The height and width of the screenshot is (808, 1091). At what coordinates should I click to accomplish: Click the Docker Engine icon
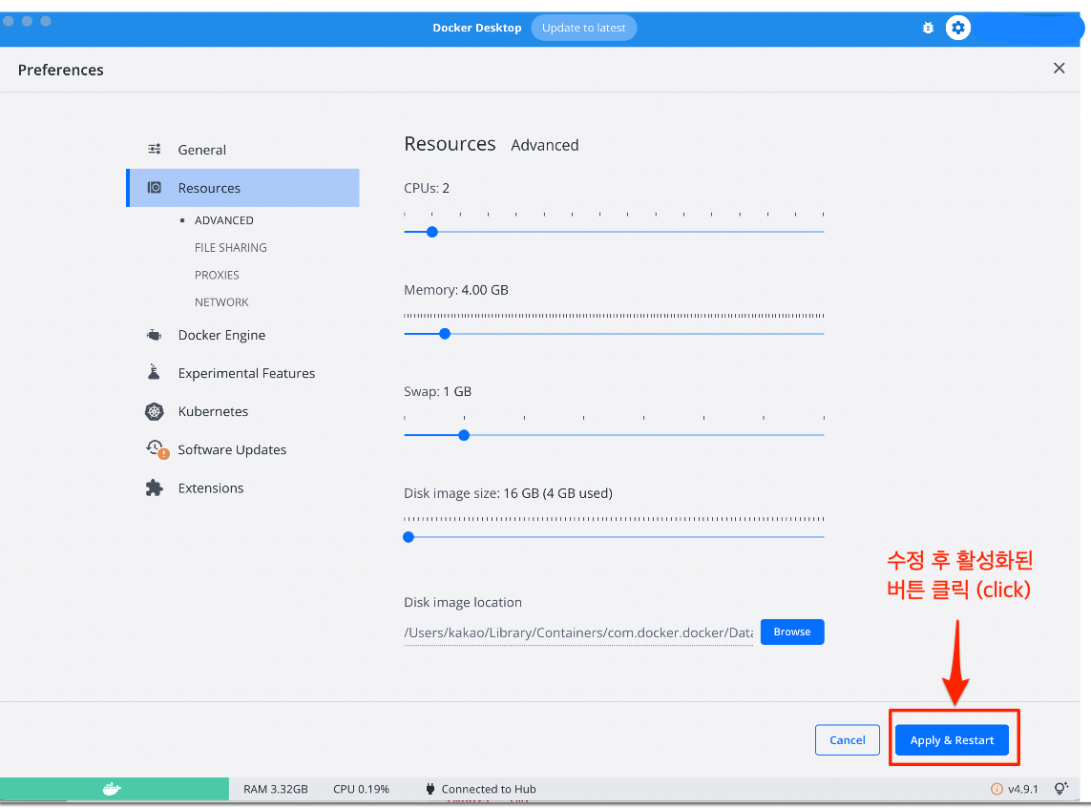[x=155, y=335]
